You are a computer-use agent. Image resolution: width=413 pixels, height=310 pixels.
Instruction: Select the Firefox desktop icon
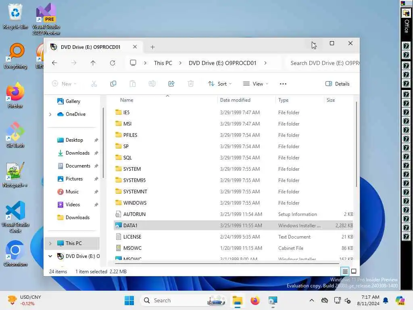coord(15,95)
